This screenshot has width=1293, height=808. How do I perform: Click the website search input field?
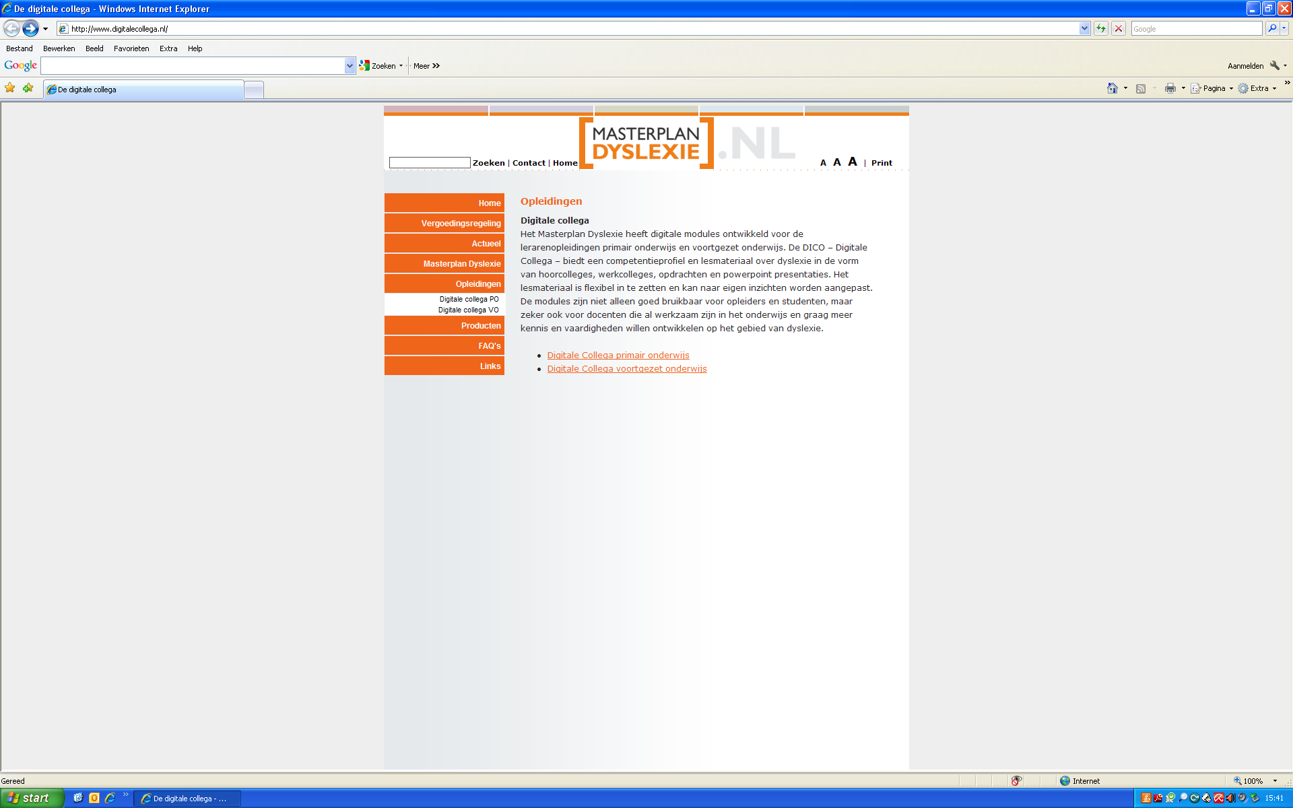[430, 162]
